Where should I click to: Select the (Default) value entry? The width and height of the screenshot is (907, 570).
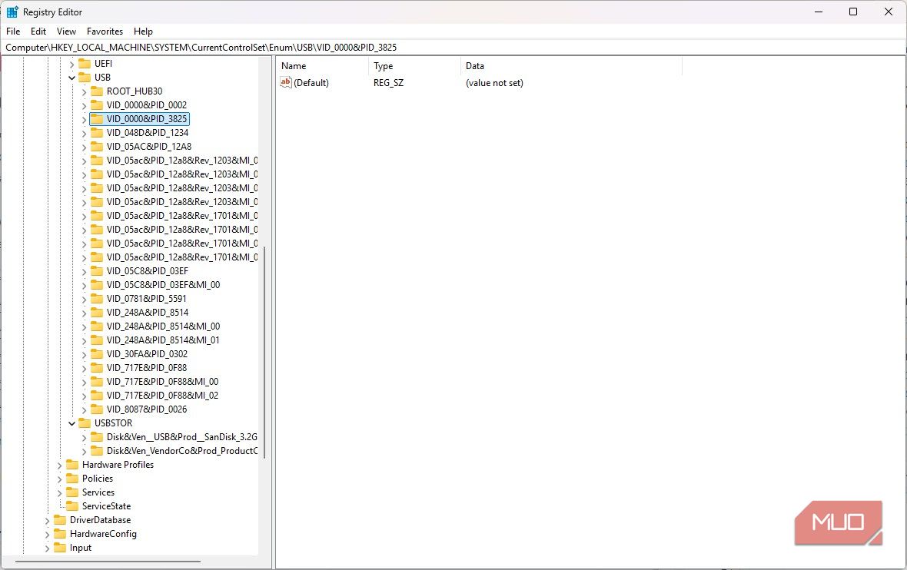coord(311,83)
